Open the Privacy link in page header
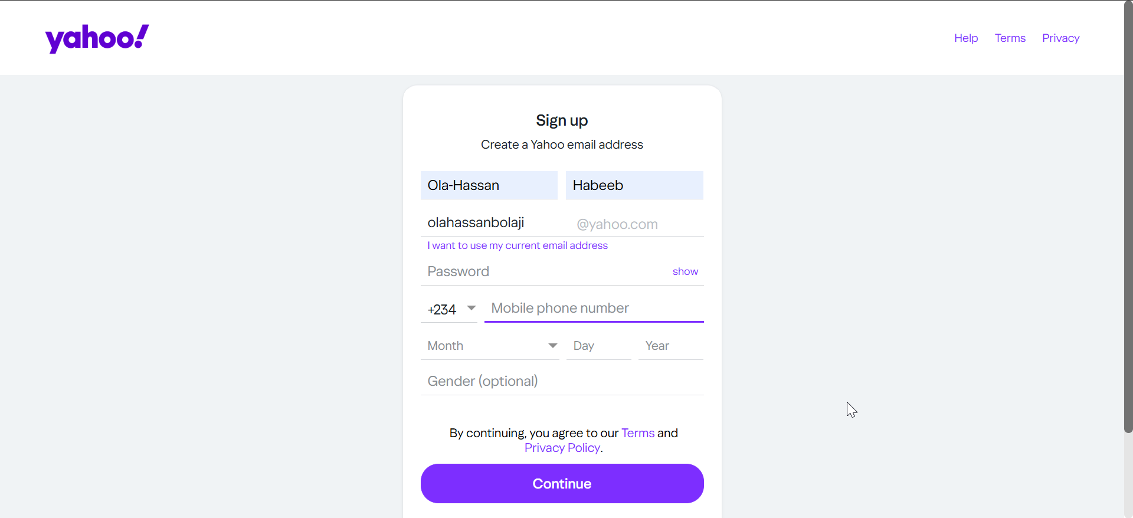Screen dimensions: 1133x518 1060,38
